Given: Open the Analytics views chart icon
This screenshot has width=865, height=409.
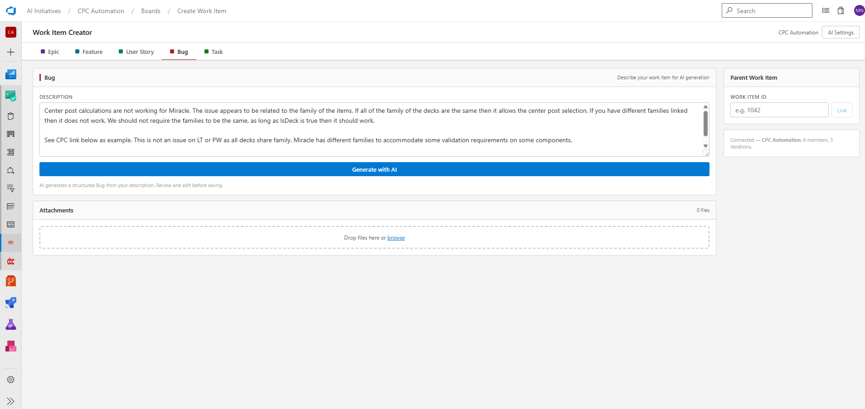Looking at the screenshot, I should (11, 225).
